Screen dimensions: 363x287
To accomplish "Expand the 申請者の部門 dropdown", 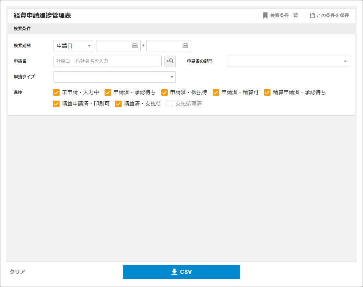I will pos(288,61).
